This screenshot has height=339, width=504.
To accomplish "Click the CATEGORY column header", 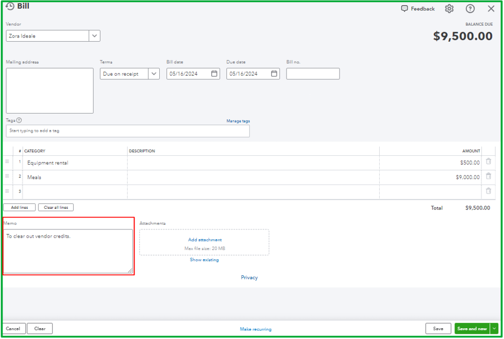I will click(35, 151).
